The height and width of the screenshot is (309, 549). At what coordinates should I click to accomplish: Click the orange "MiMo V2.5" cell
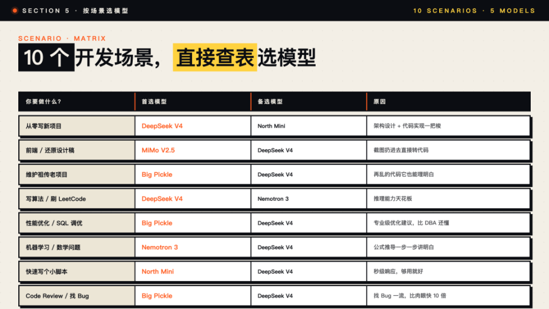pyautogui.click(x=158, y=150)
